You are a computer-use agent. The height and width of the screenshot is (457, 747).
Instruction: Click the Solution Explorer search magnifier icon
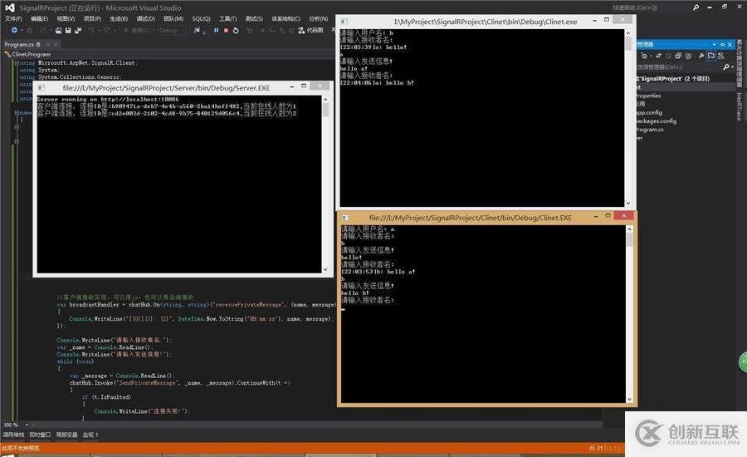[x=725, y=67]
